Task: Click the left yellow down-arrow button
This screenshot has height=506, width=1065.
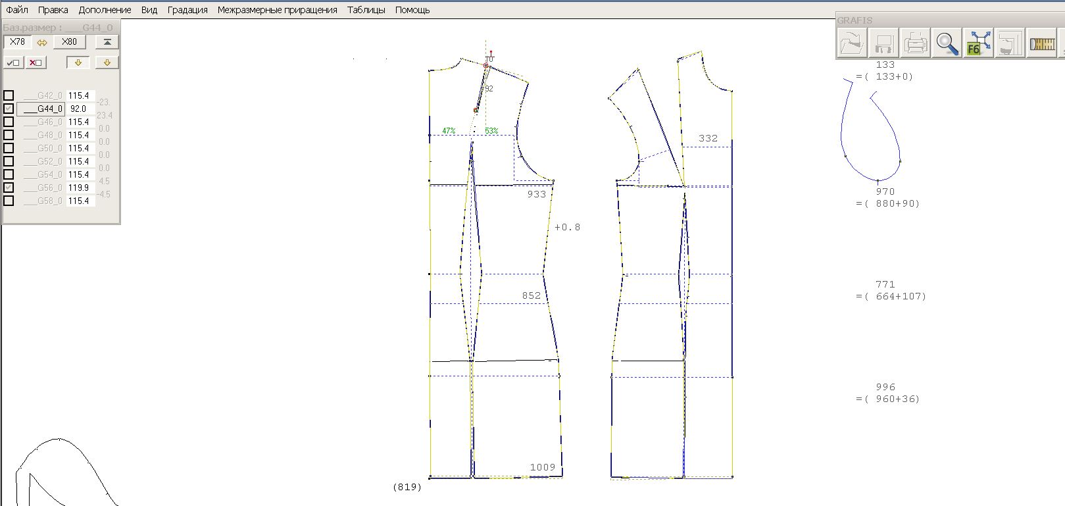Action: pos(78,63)
